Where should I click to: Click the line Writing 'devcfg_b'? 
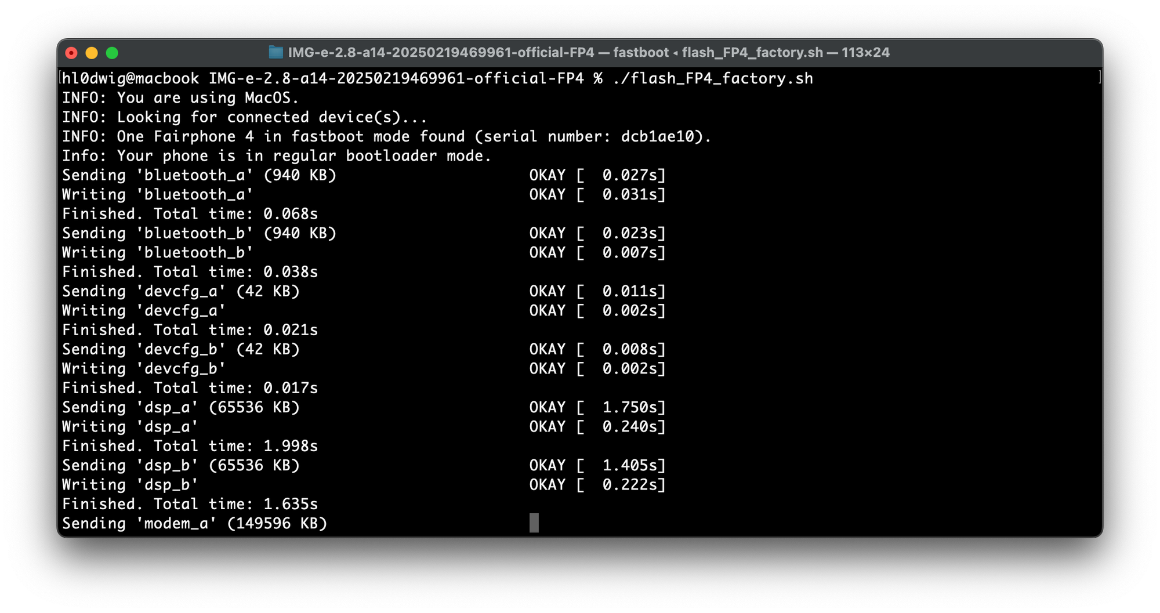(x=144, y=369)
